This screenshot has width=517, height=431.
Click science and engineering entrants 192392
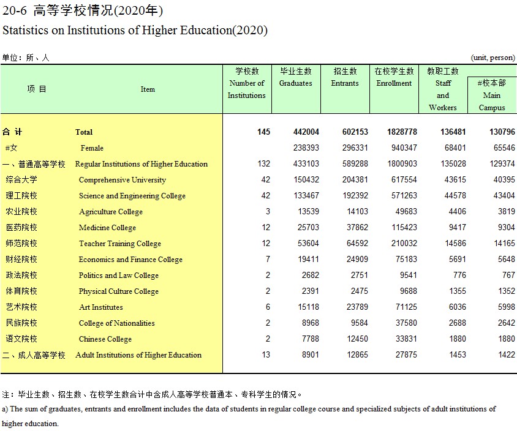355,195
